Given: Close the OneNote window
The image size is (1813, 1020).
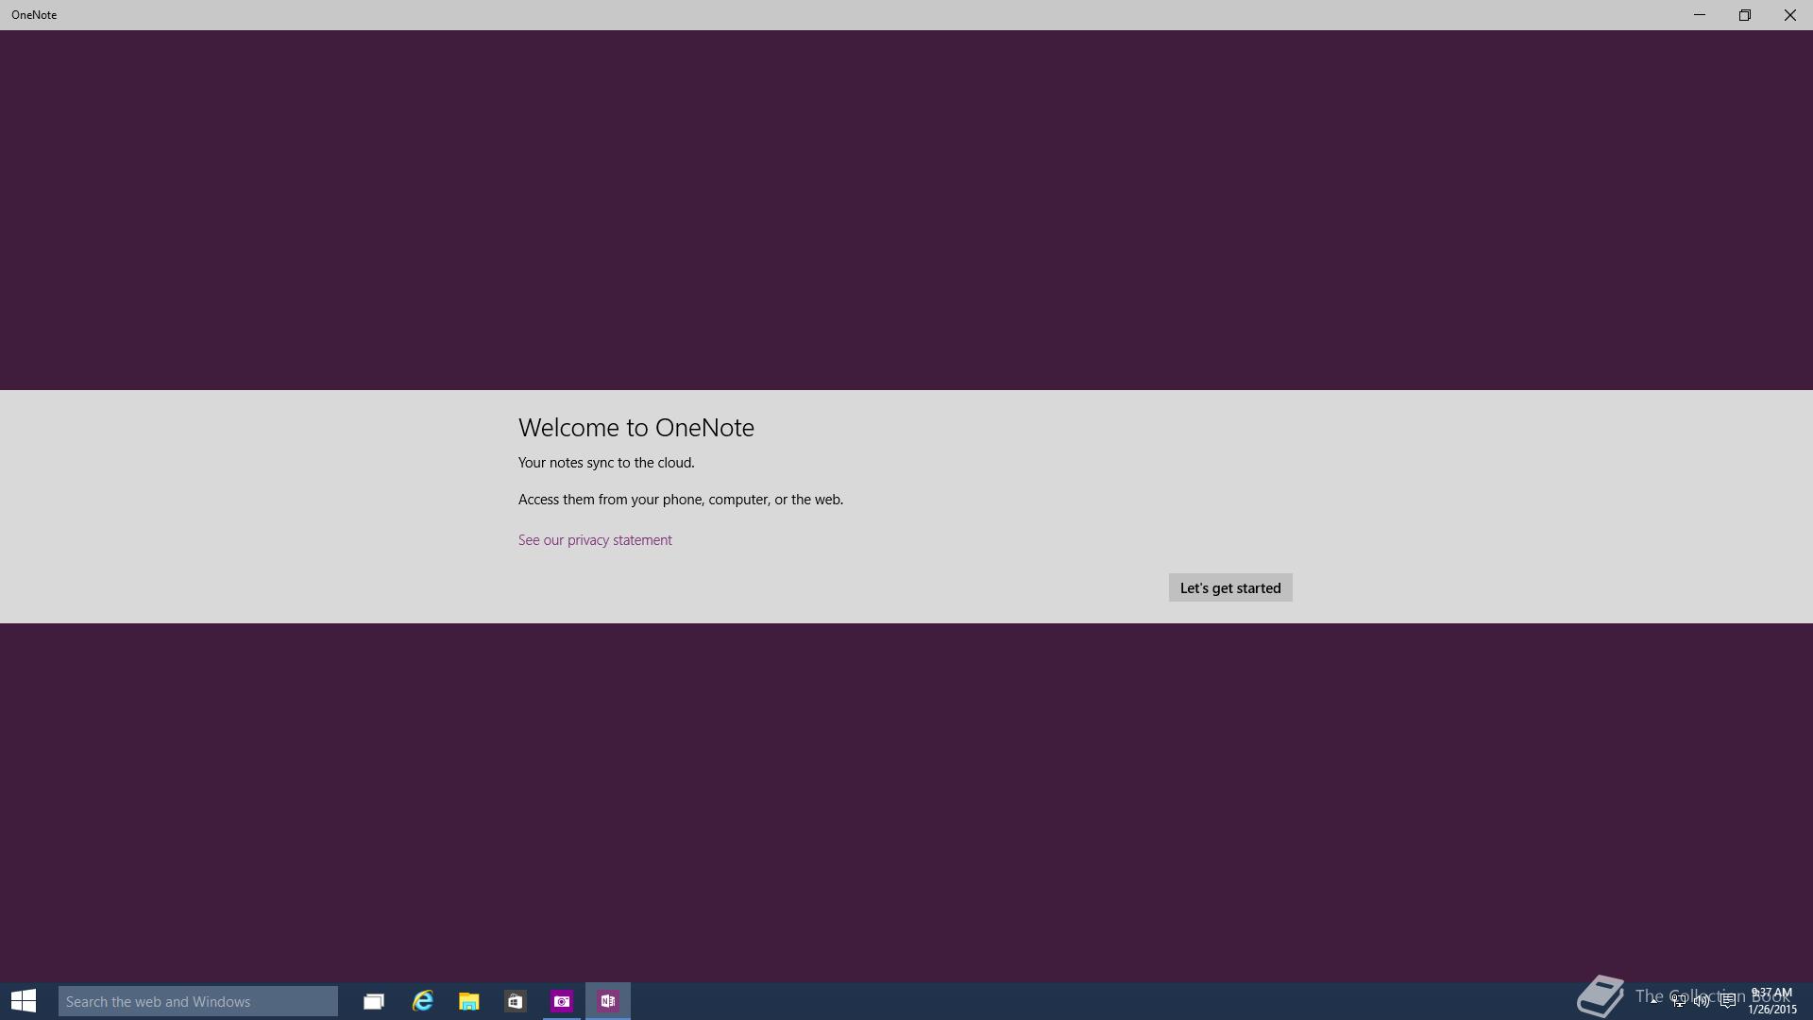Looking at the screenshot, I should 1790,15.
